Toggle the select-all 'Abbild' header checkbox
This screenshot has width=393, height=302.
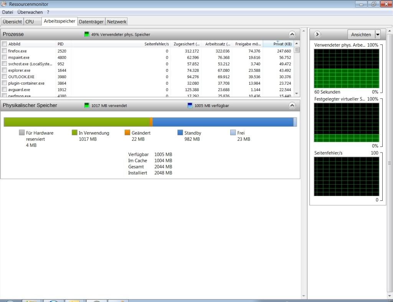pyautogui.click(x=4, y=44)
